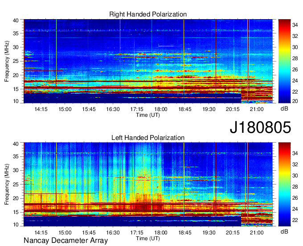This screenshot has width=303, height=246.
Task: Click the 40 MHz tick label on the bottom plot
Action: (x=16, y=144)
